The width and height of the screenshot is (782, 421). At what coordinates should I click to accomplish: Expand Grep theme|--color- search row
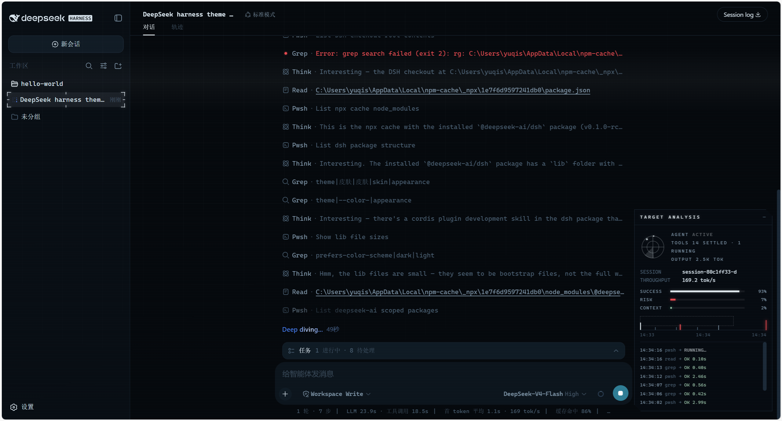(x=347, y=200)
